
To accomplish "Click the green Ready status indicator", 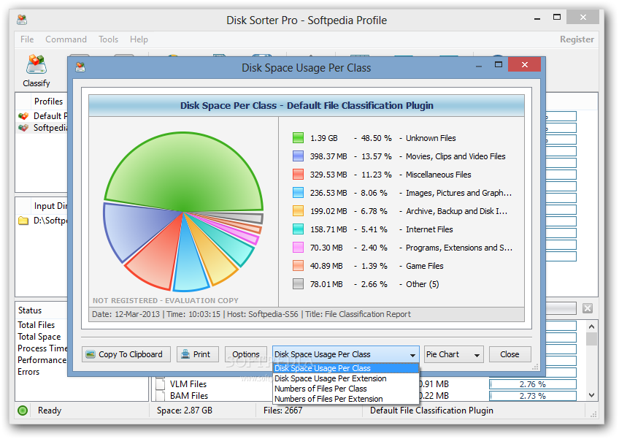I will click(23, 411).
